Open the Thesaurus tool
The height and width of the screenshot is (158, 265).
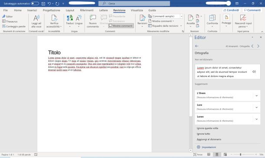pos(10,21)
